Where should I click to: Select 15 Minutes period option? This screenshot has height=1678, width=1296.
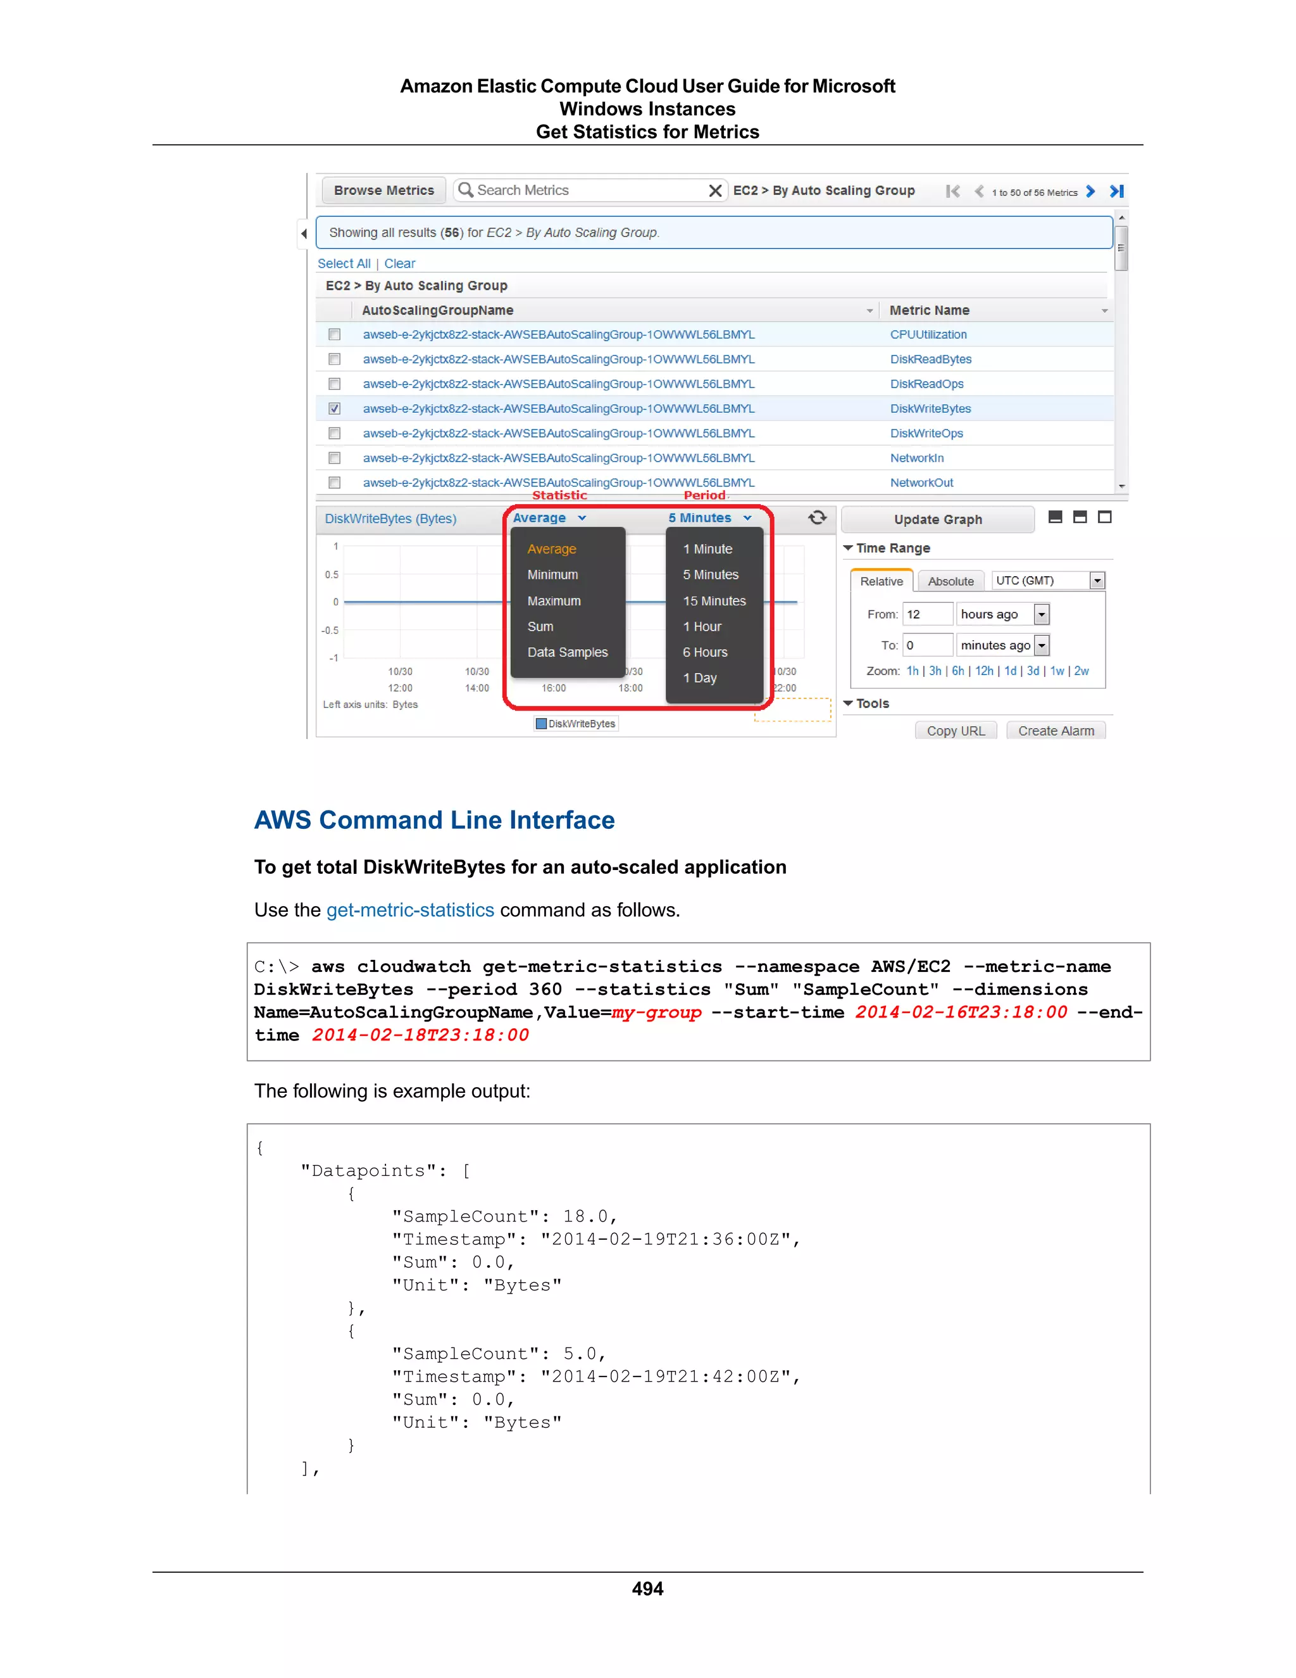tap(714, 601)
